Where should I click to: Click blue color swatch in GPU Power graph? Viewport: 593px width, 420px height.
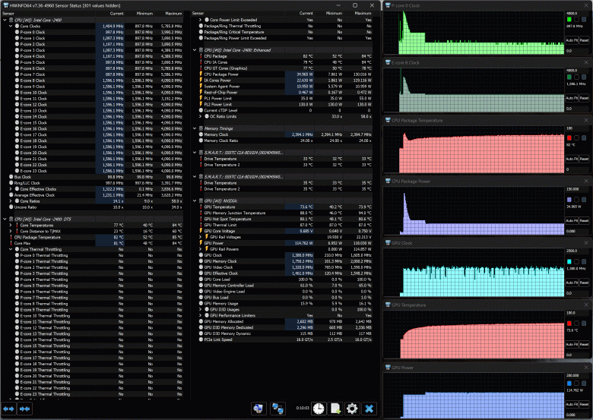pos(569,384)
